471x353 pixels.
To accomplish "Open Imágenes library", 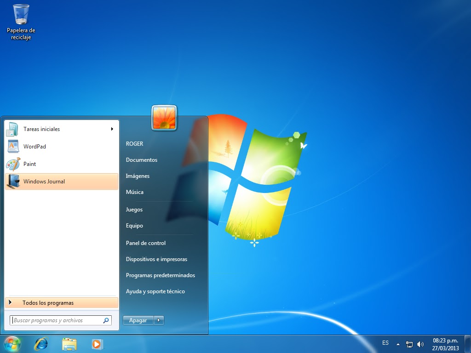I will click(x=138, y=176).
